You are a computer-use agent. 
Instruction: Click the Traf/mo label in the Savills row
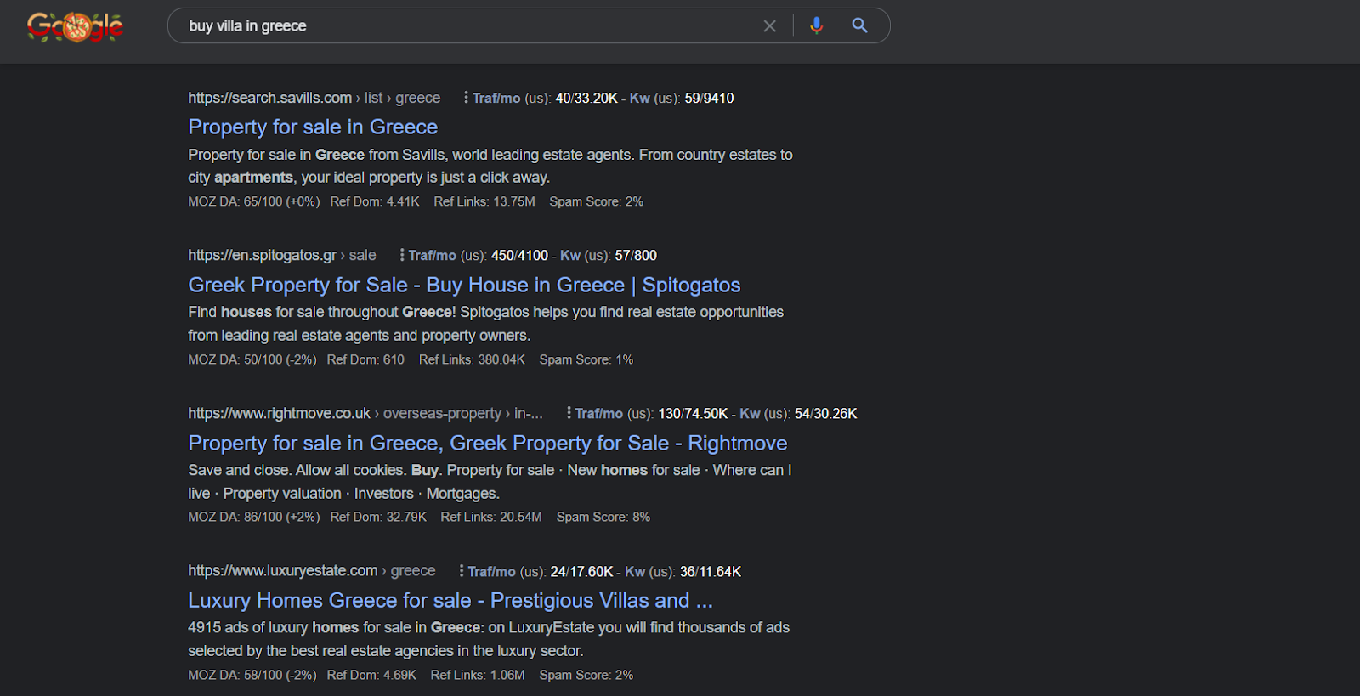[x=496, y=99]
